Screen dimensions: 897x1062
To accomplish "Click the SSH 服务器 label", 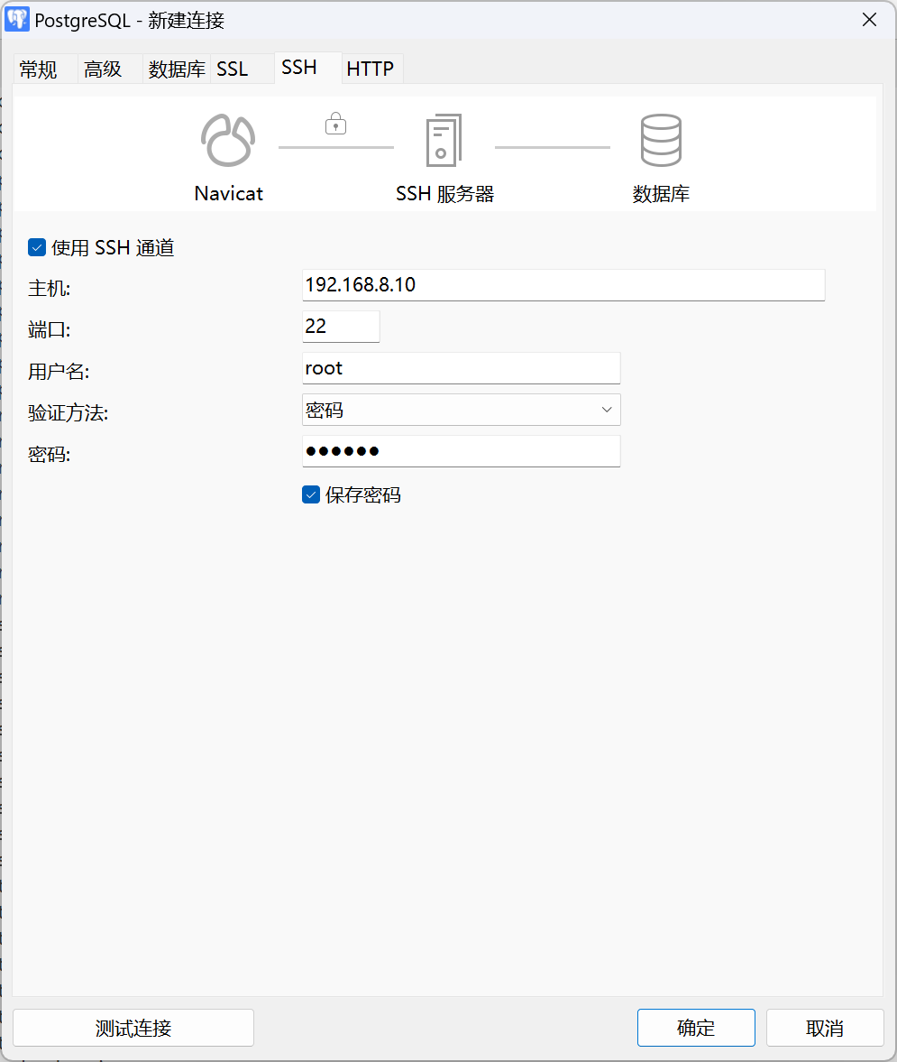I will pyautogui.click(x=445, y=194).
